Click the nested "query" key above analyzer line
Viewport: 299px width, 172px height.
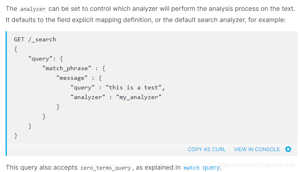pyautogui.click(x=82, y=87)
